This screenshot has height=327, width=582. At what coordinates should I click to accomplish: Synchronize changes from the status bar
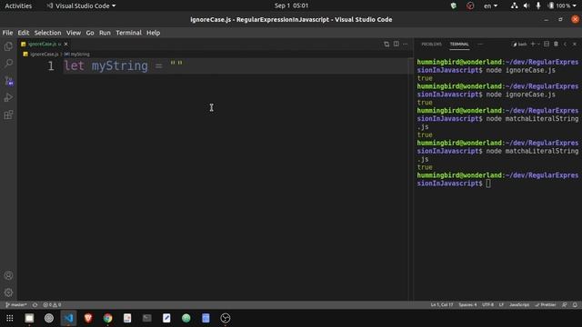tap(35, 305)
